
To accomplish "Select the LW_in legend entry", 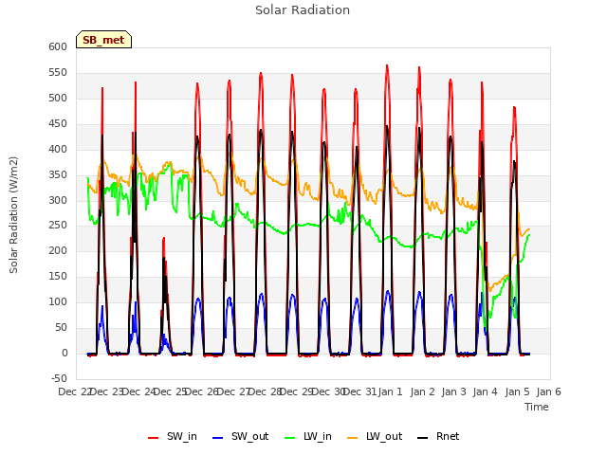I will (x=308, y=436).
